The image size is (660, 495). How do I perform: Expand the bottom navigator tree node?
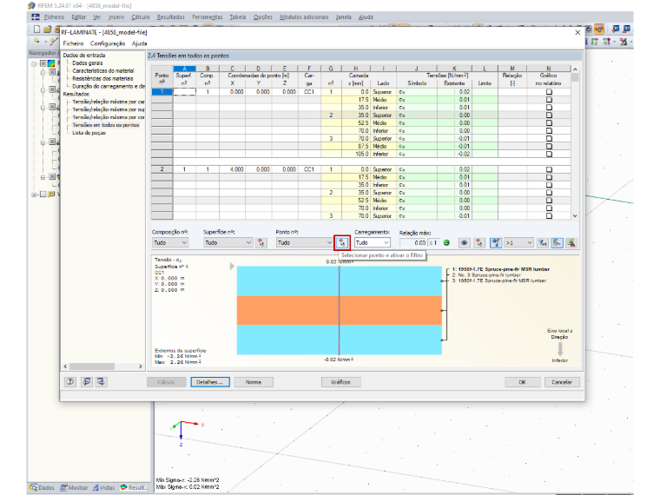click(34, 195)
